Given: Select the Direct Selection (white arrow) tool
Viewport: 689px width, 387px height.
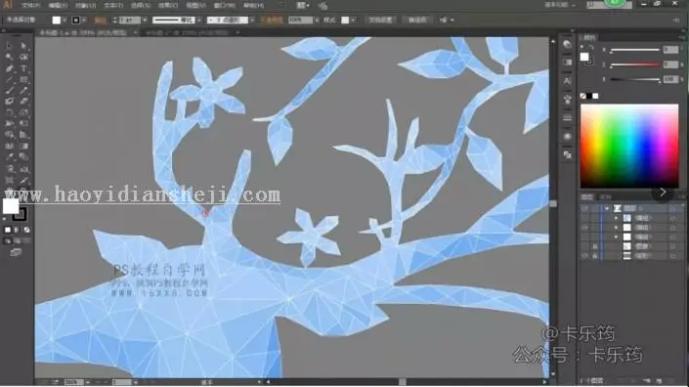Looking at the screenshot, I should [x=23, y=45].
